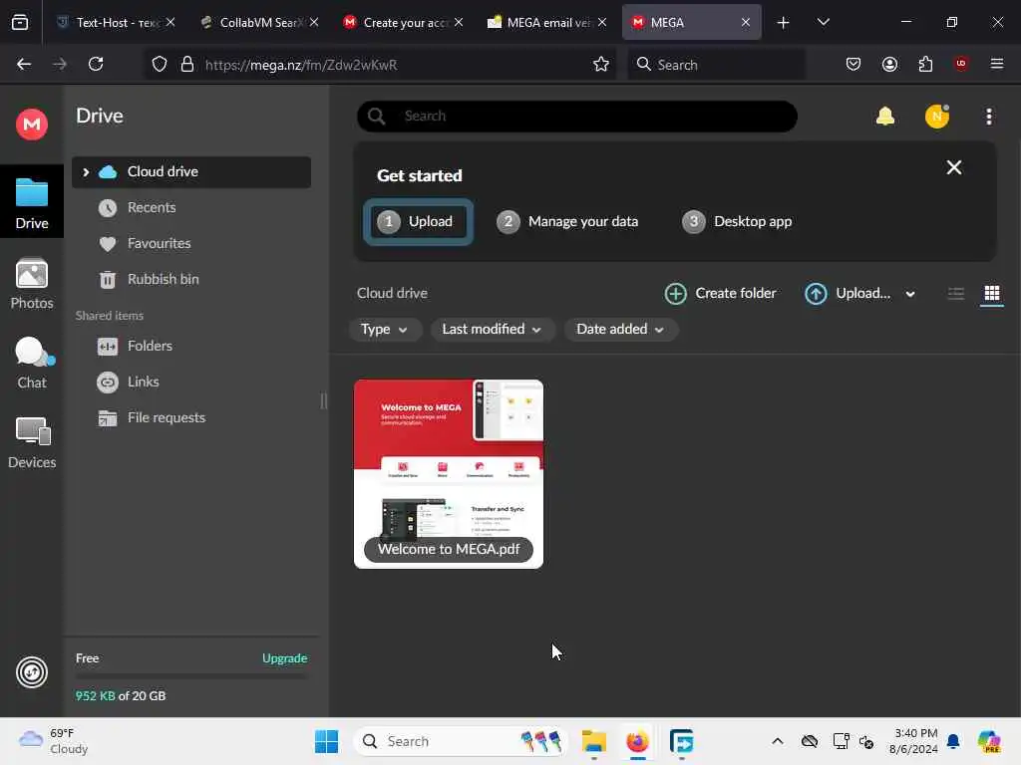Screen dimensions: 1021x765
Task: Open the weather widget showing 69°F
Action: [x=54, y=741]
